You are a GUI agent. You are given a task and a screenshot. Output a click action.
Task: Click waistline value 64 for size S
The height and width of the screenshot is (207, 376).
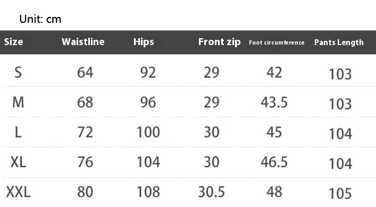(85, 73)
